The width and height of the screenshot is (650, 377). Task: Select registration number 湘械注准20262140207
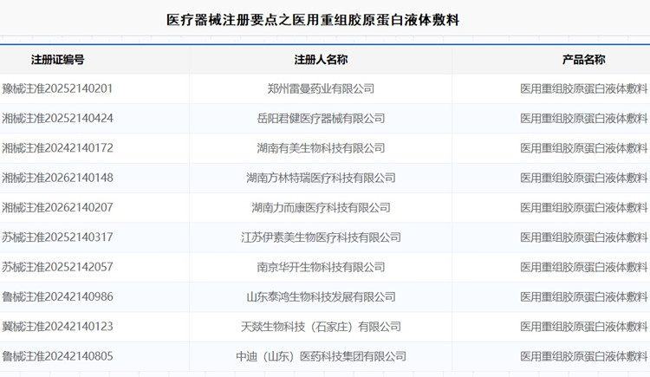click(57, 207)
